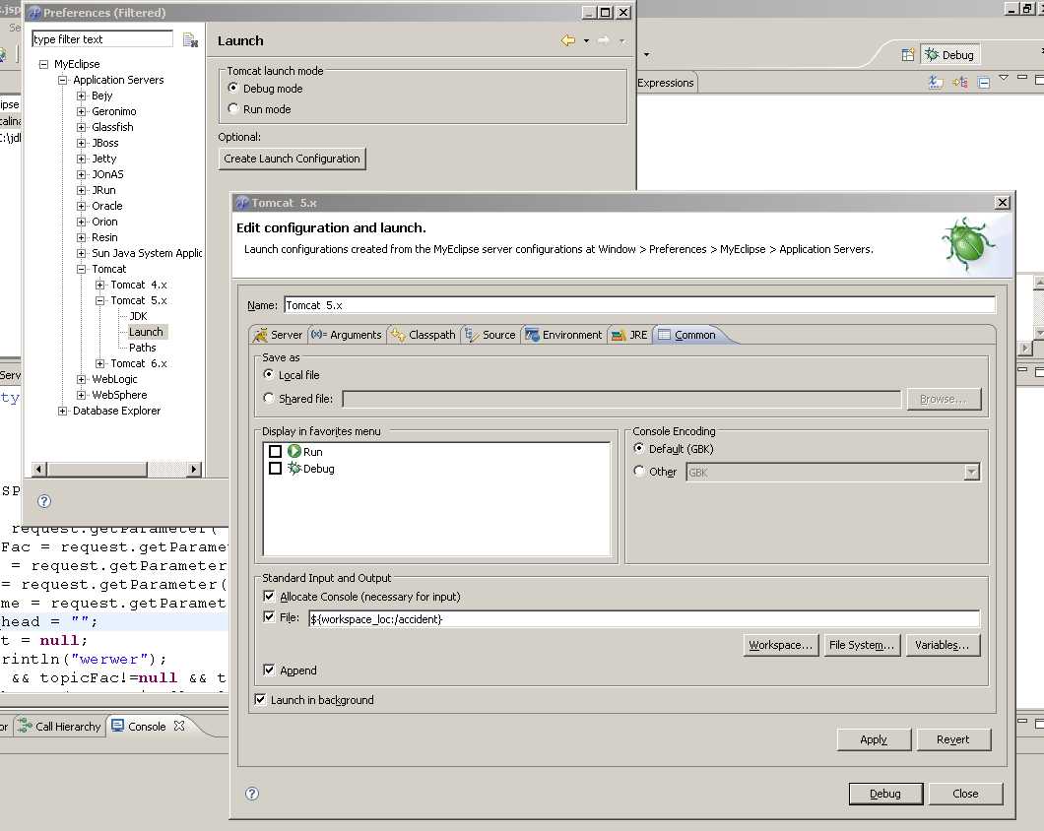1044x831 pixels.
Task: Expand the JBoss tree node
Action: [x=82, y=143]
